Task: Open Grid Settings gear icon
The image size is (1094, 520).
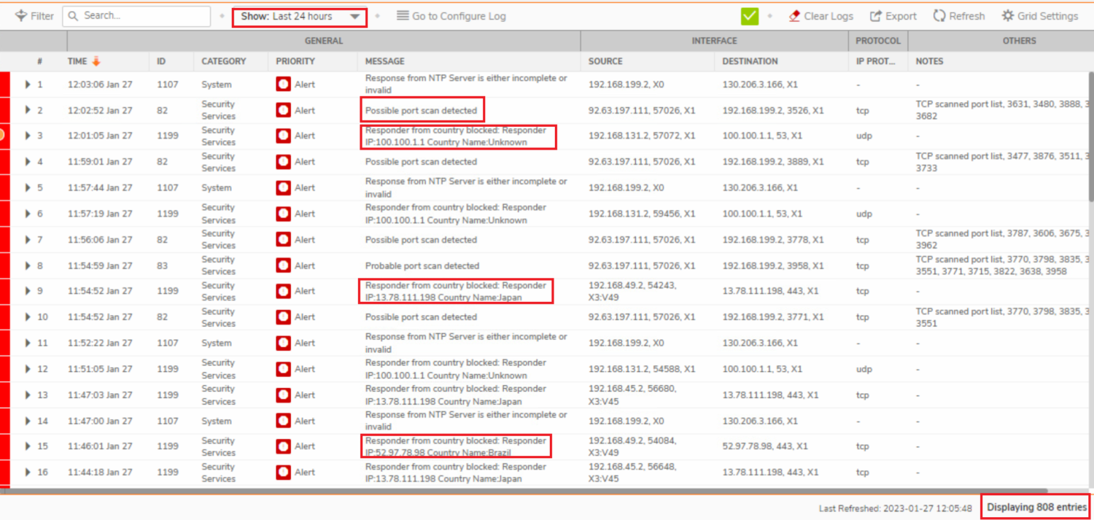Action: tap(1007, 16)
